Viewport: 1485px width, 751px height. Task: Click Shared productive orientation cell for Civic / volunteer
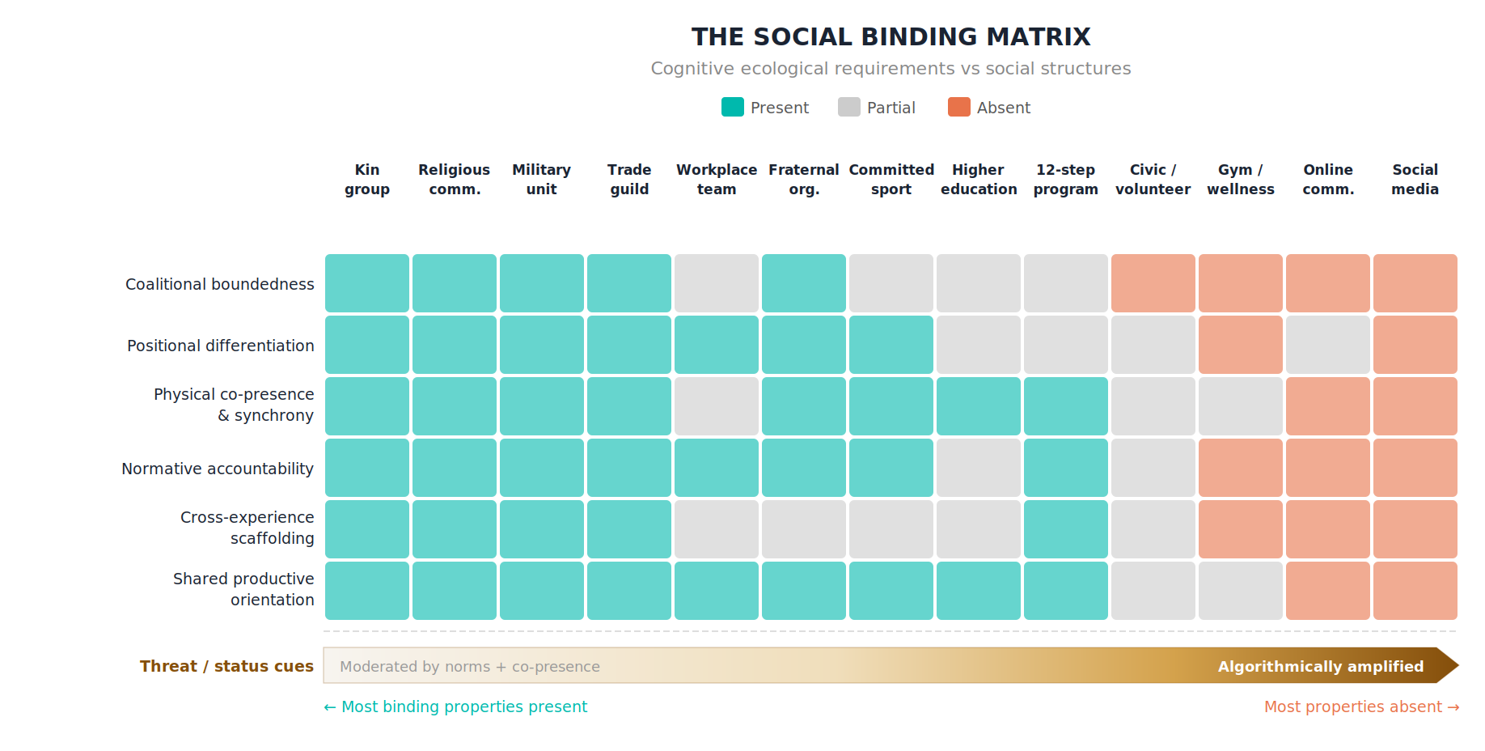[1153, 591]
